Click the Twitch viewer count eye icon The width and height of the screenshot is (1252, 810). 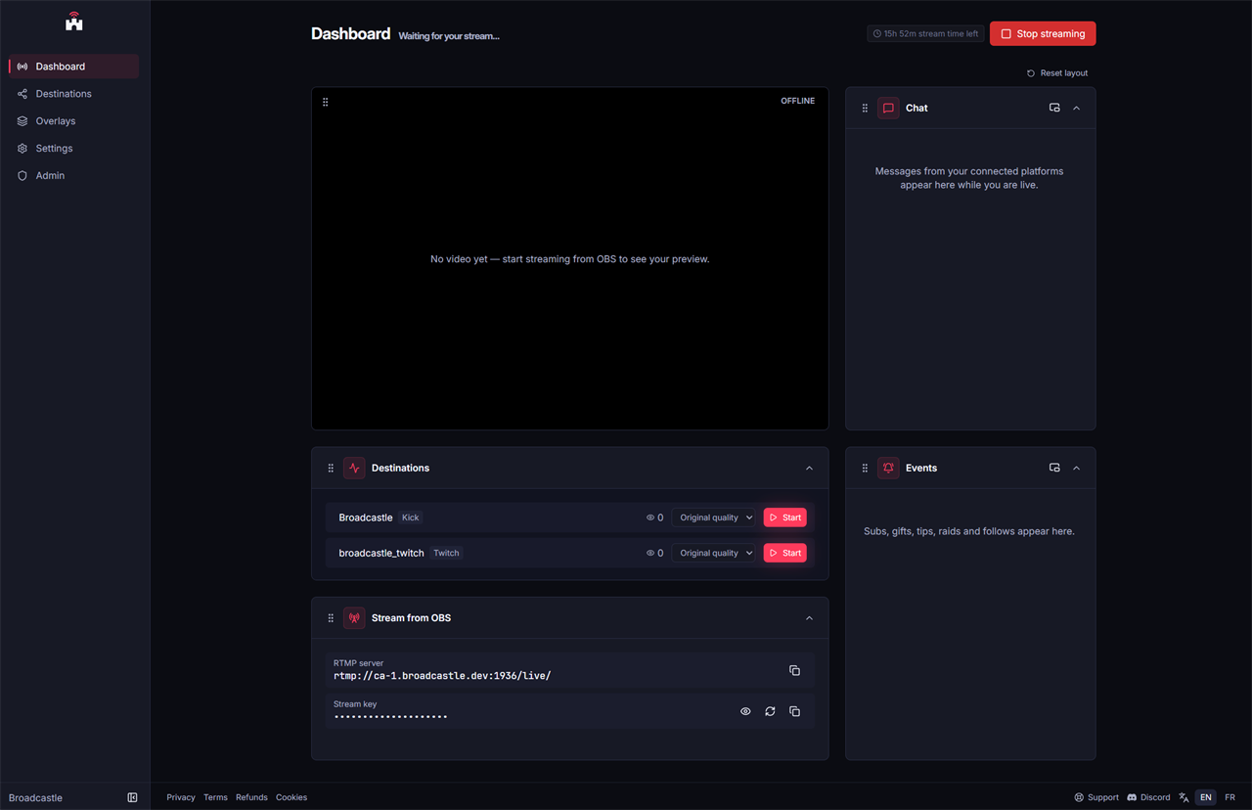tap(650, 553)
